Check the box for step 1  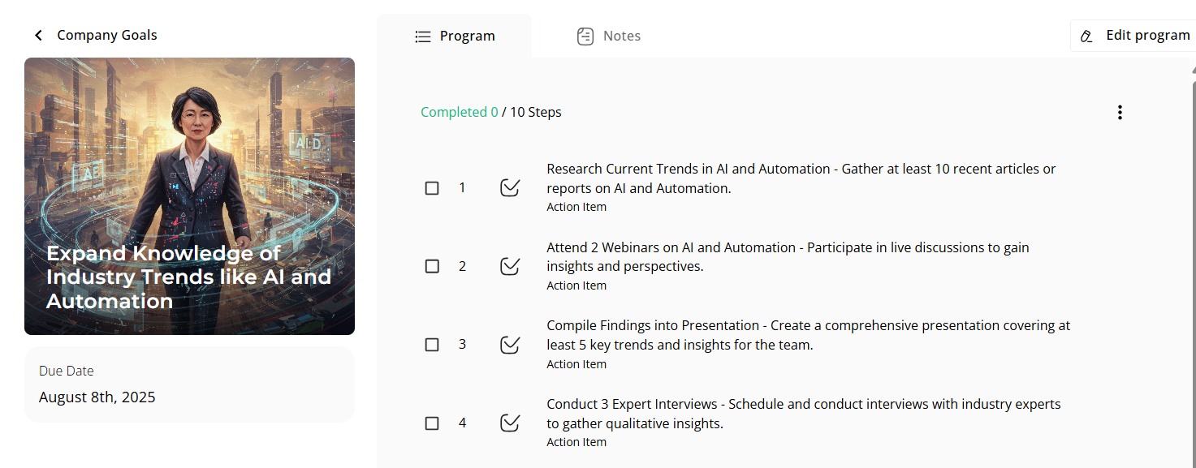432,188
